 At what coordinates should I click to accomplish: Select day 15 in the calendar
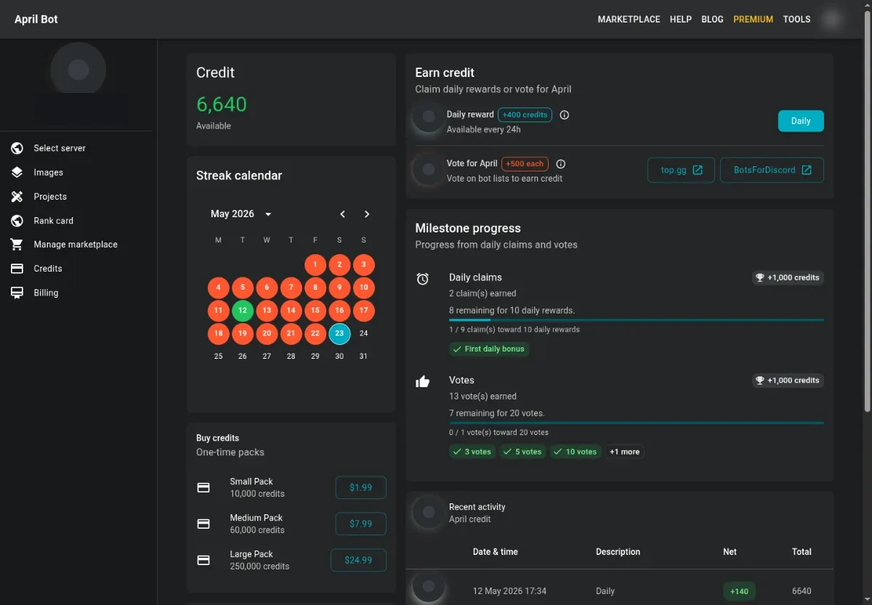pyautogui.click(x=315, y=310)
